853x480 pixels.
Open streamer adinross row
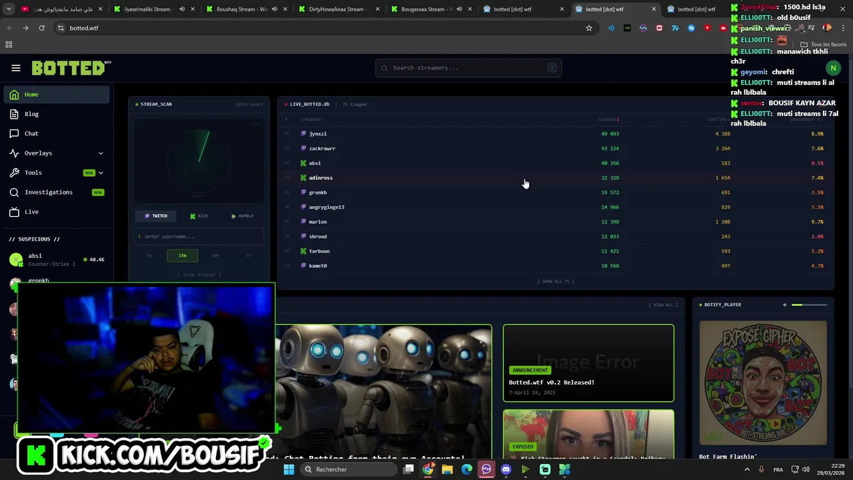[x=556, y=178]
